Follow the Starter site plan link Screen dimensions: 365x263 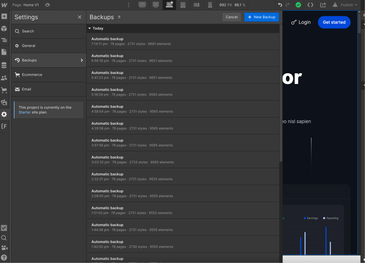25,112
